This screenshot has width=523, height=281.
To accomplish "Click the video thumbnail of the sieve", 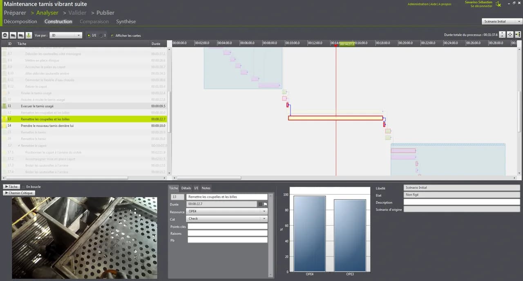I will coord(85,238).
